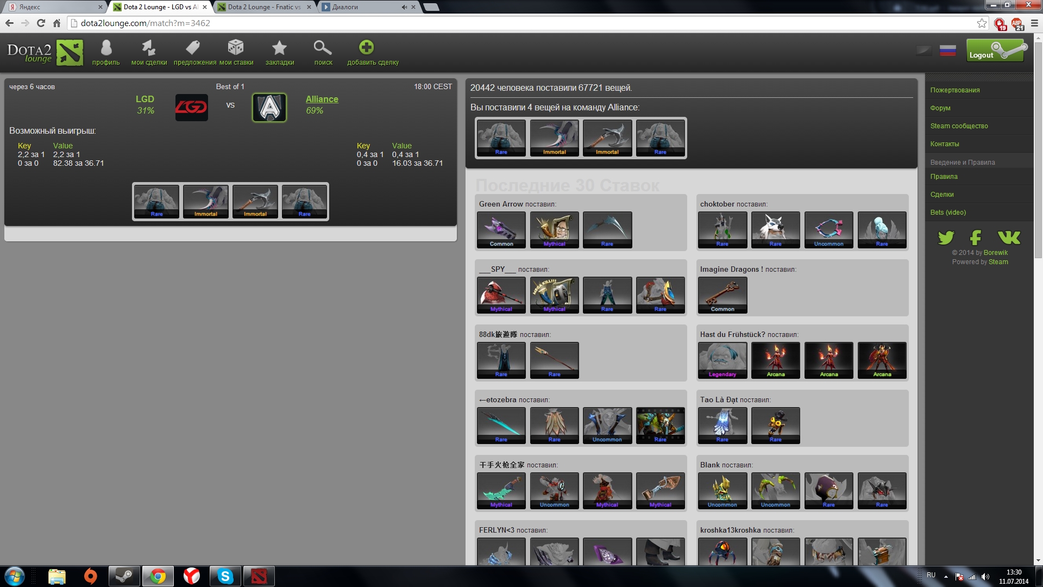Image resolution: width=1043 pixels, height=587 pixels.
Task: Open Контакты sidebar link
Action: 944,144
